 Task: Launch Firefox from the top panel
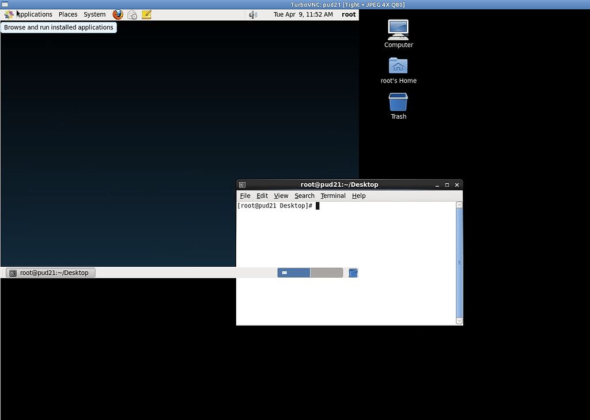coord(118,14)
